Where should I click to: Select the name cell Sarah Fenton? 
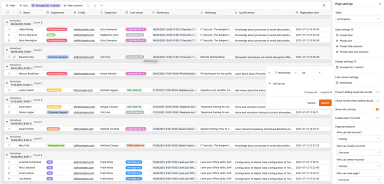click(25, 129)
